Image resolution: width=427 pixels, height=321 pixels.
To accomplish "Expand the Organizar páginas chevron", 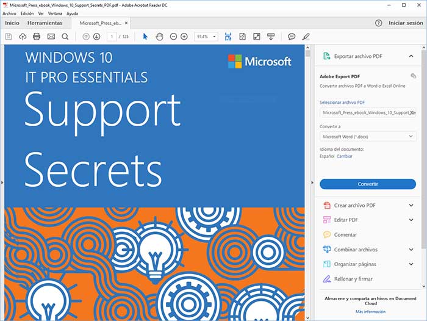I will (x=411, y=264).
